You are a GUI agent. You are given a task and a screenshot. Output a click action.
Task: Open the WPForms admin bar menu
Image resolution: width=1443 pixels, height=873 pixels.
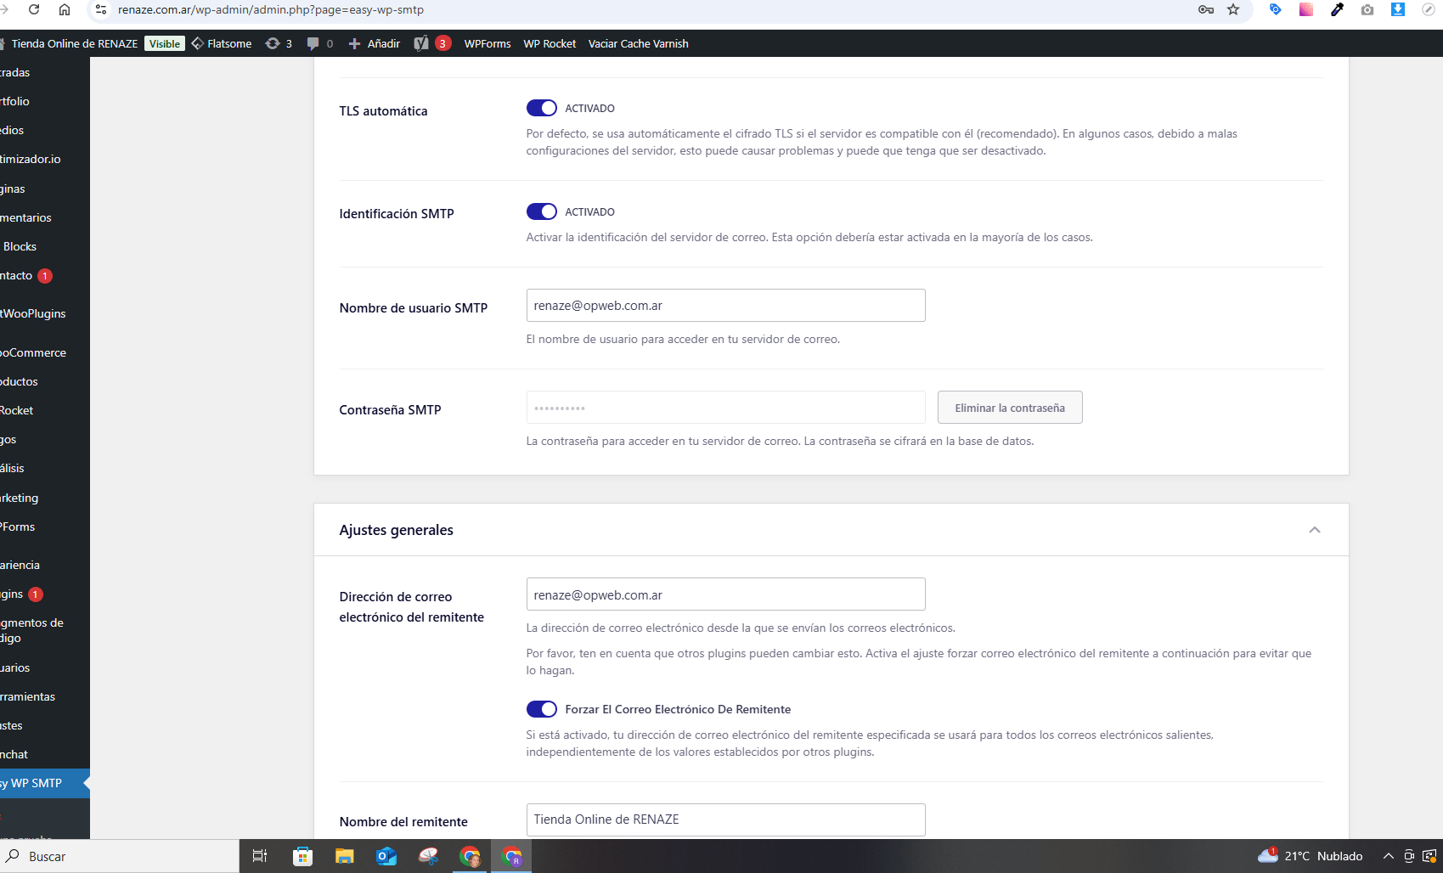pos(488,43)
